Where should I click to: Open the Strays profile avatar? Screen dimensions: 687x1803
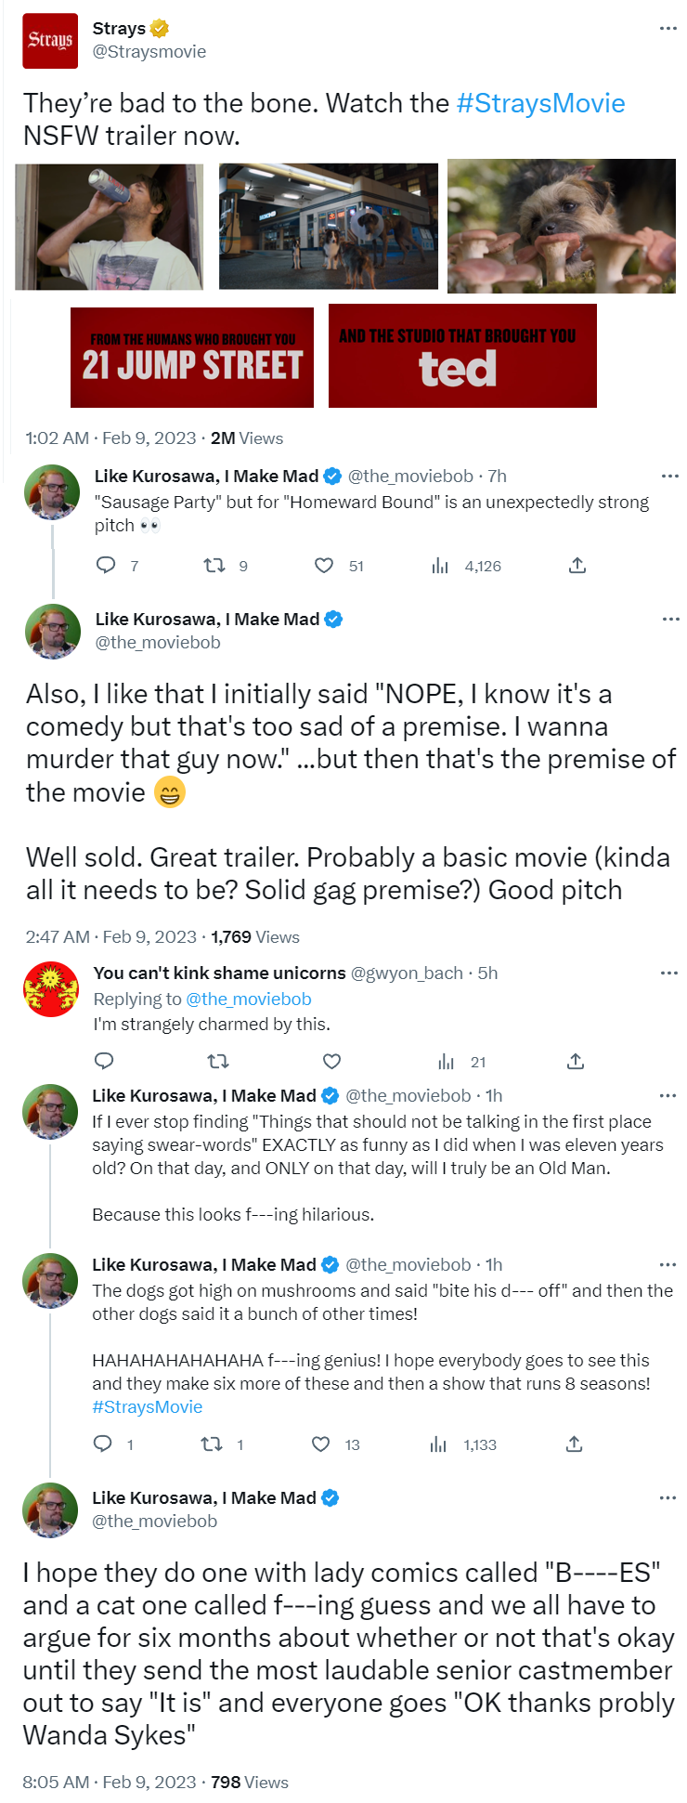[x=50, y=40]
